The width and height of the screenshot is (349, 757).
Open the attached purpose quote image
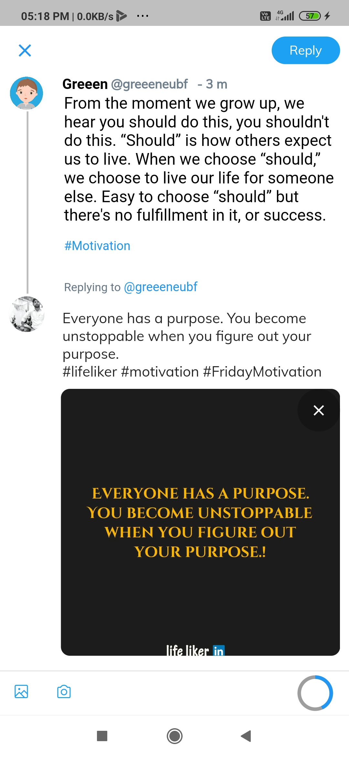[200, 522]
